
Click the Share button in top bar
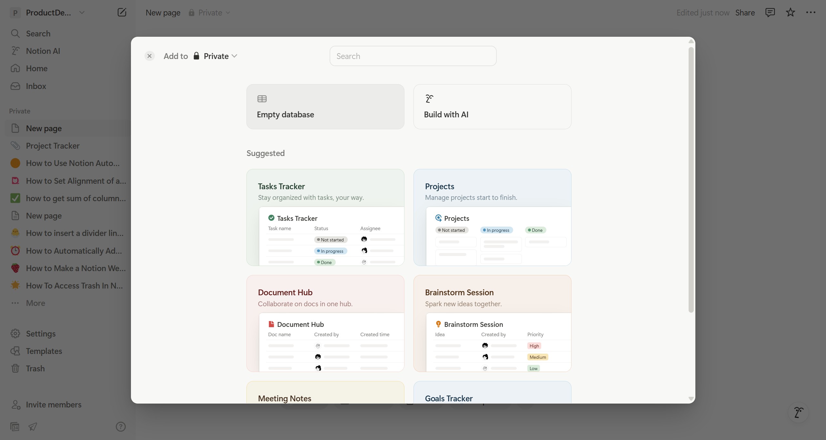[745, 13]
